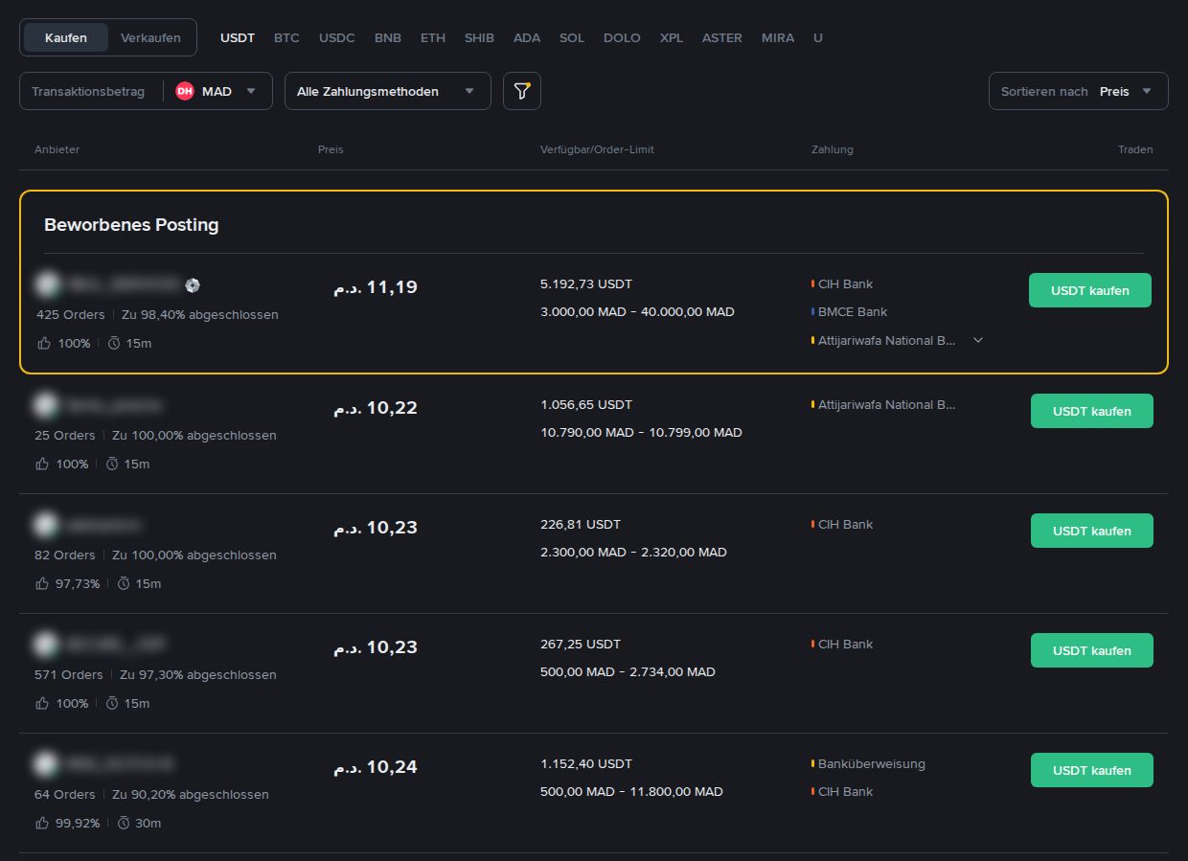Click the price 10,22
Viewport: 1188px width, 861px height.
pos(376,408)
